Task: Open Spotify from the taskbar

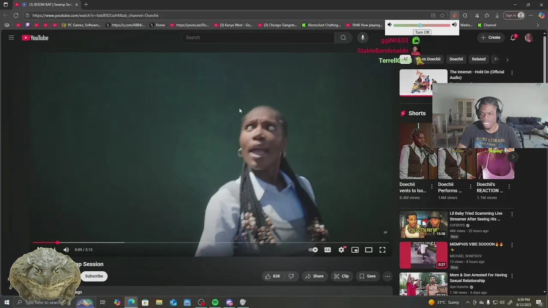Action: coord(215,302)
